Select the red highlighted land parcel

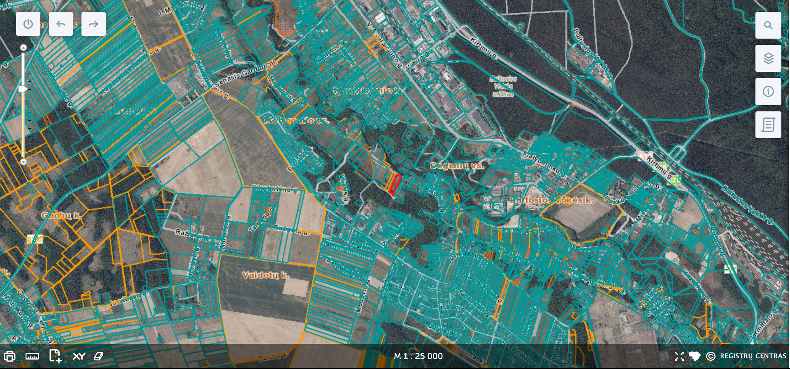point(395,184)
